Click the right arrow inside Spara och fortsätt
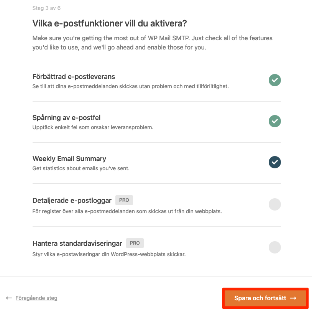The image size is (312, 311). pos(293,298)
